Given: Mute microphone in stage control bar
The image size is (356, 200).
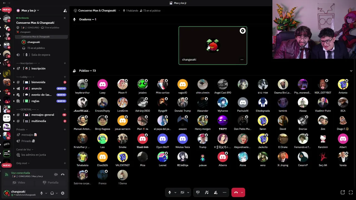Looking at the screenshot, I should (169, 192).
